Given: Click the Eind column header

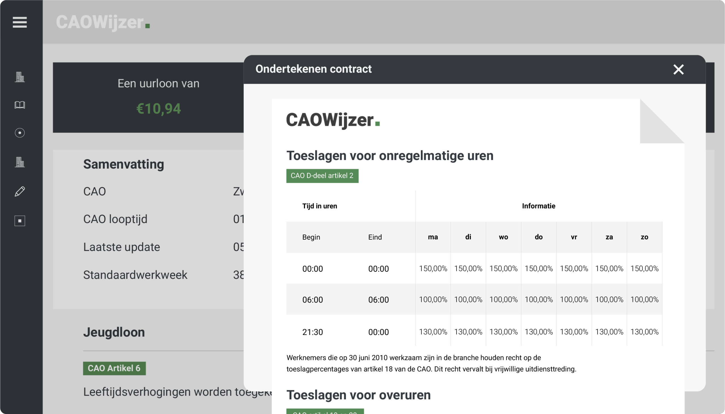Looking at the screenshot, I should [375, 237].
